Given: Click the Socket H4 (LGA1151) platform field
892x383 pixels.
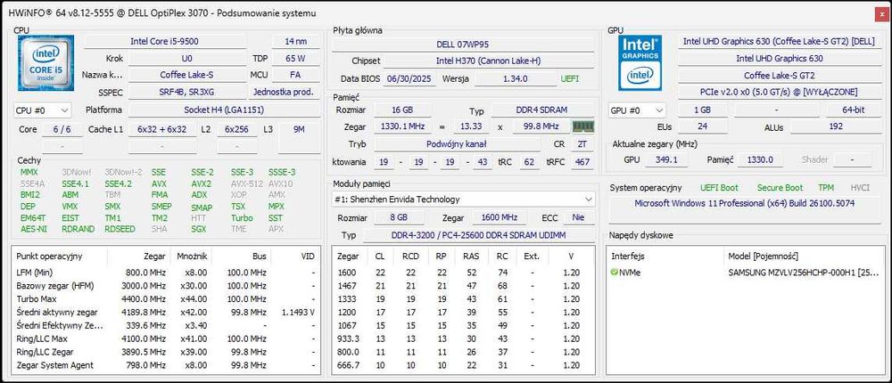Looking at the screenshot, I should (224, 110).
